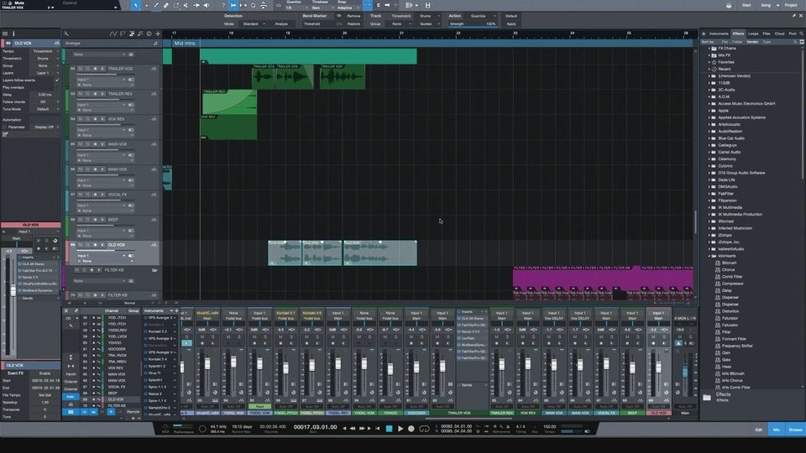Switch browser to Loops tab
Screen dimensions: 806x453
point(753,34)
